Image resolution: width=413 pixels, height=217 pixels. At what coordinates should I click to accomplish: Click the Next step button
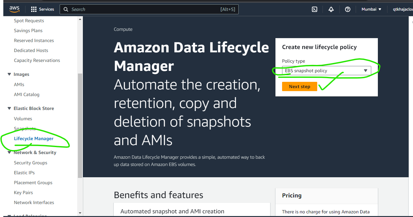300,86
